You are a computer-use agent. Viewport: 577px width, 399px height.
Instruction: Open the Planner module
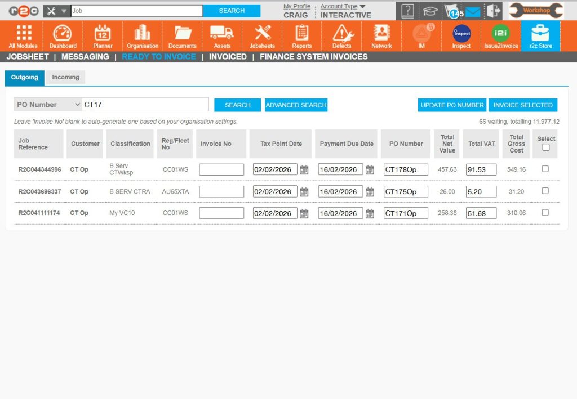(103, 35)
